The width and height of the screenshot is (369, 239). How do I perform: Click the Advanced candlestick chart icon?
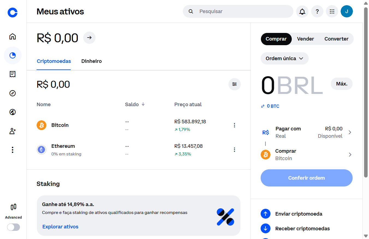[13, 207]
